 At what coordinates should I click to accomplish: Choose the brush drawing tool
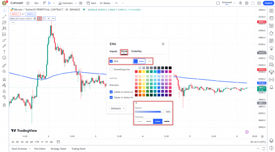4,40
